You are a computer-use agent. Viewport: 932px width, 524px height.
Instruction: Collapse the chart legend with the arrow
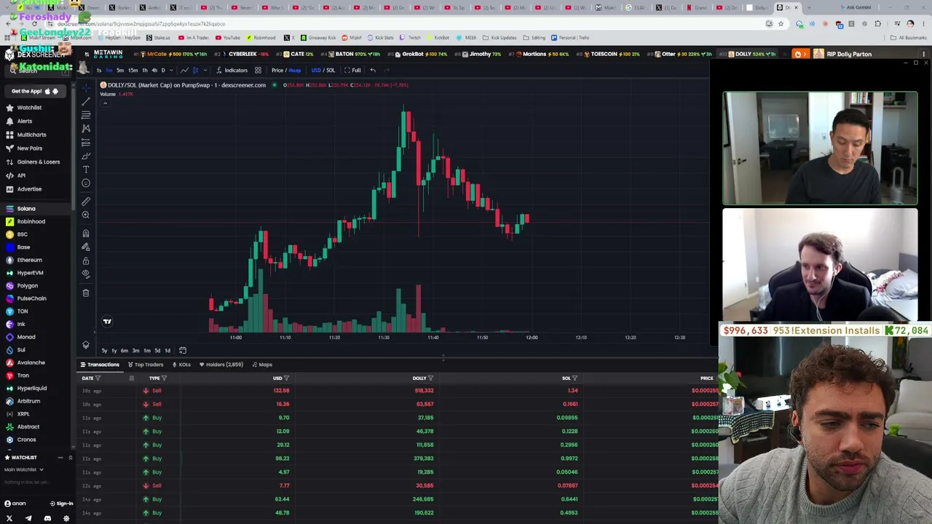(x=105, y=103)
